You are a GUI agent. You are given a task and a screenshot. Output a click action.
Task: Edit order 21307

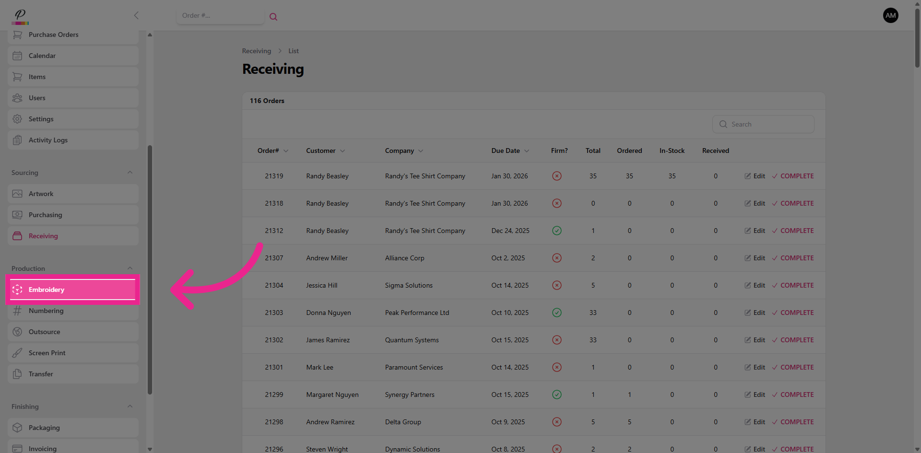(x=755, y=258)
